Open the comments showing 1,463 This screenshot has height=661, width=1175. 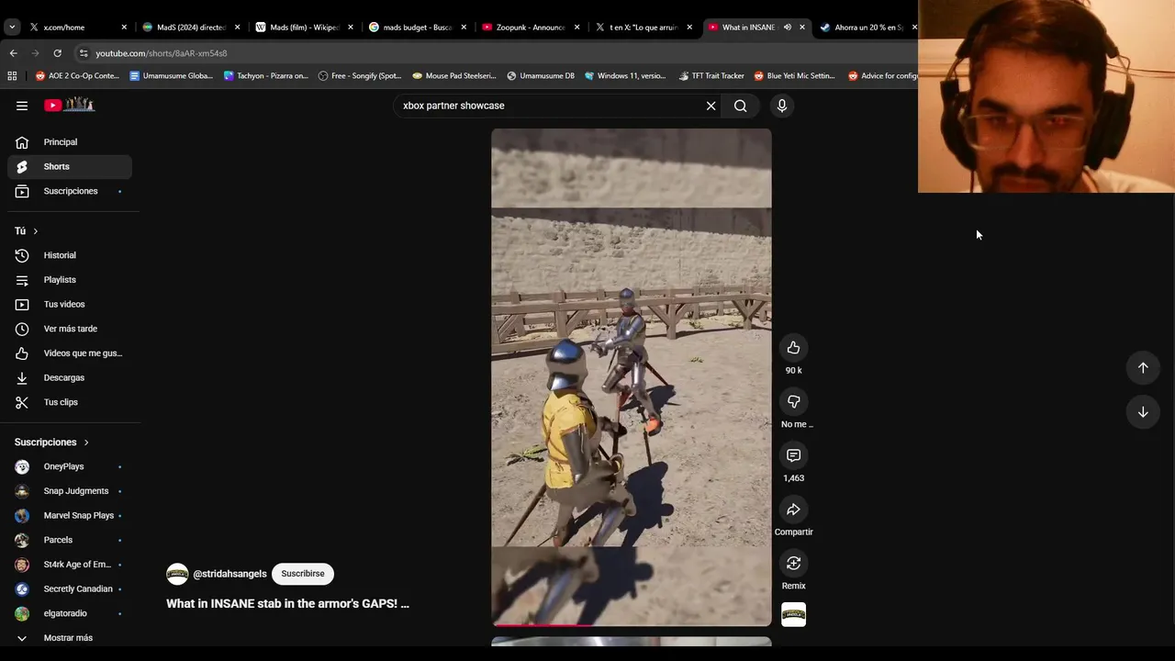pyautogui.click(x=793, y=455)
